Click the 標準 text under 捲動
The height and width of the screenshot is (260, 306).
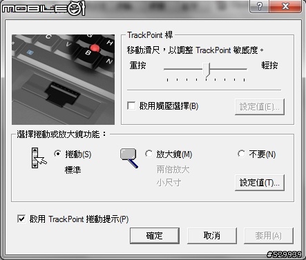(73, 170)
